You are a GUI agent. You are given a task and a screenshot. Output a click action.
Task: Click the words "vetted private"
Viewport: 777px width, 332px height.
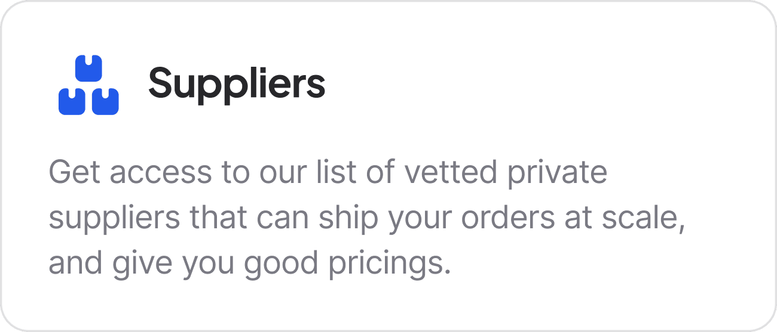coord(506,173)
